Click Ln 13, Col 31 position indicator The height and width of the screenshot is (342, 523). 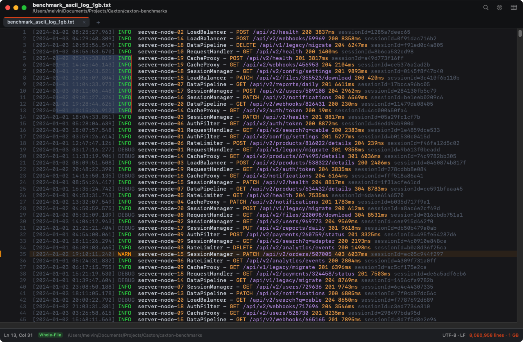pos(18,335)
